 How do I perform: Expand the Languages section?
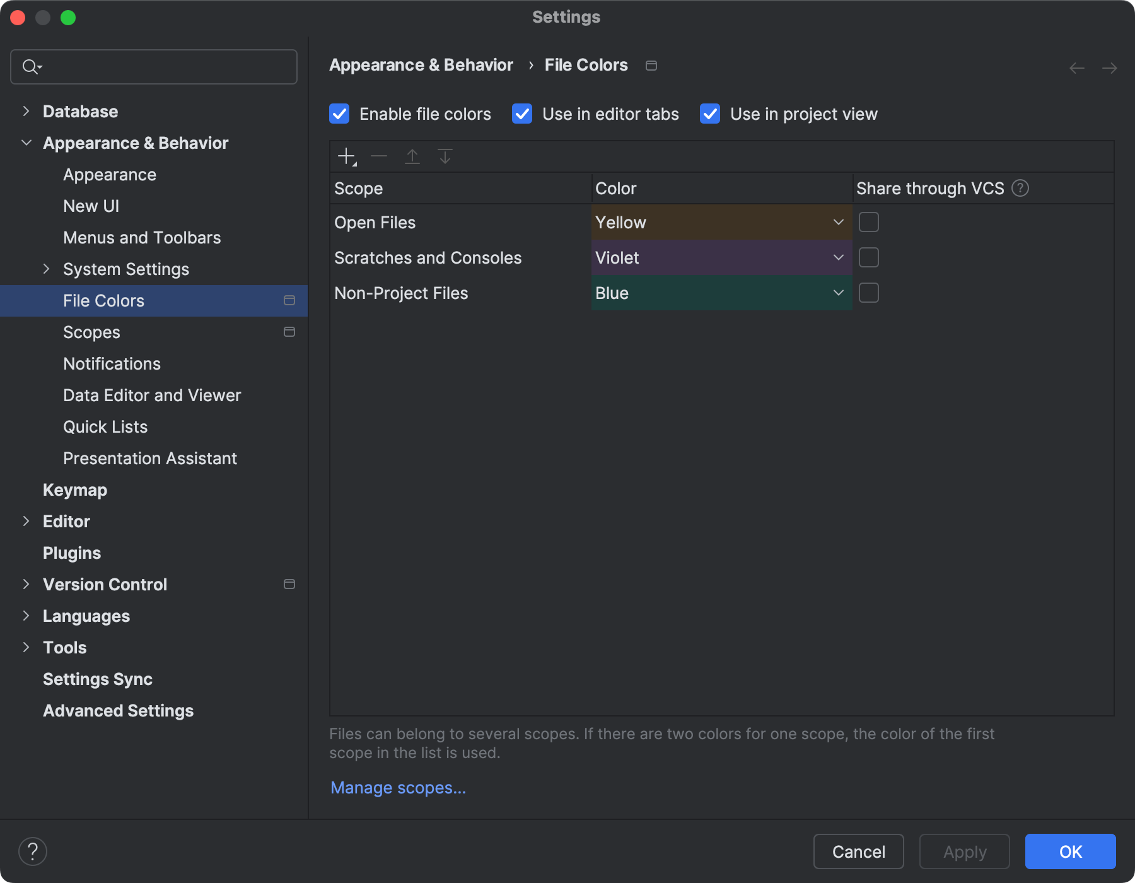coord(26,616)
